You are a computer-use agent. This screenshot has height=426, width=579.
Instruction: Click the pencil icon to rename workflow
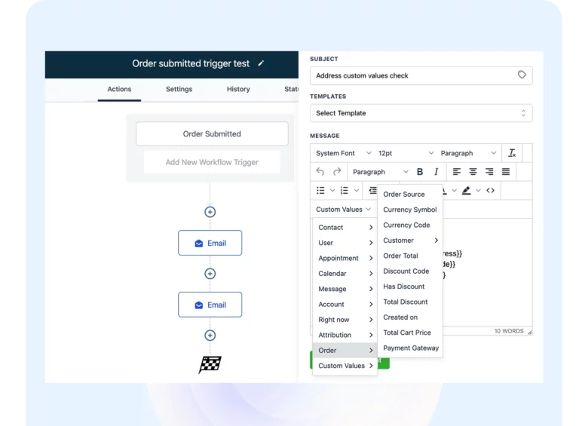pyautogui.click(x=261, y=63)
